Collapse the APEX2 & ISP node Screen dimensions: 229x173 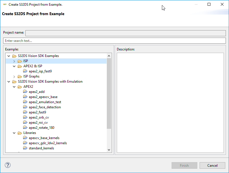click(14, 66)
